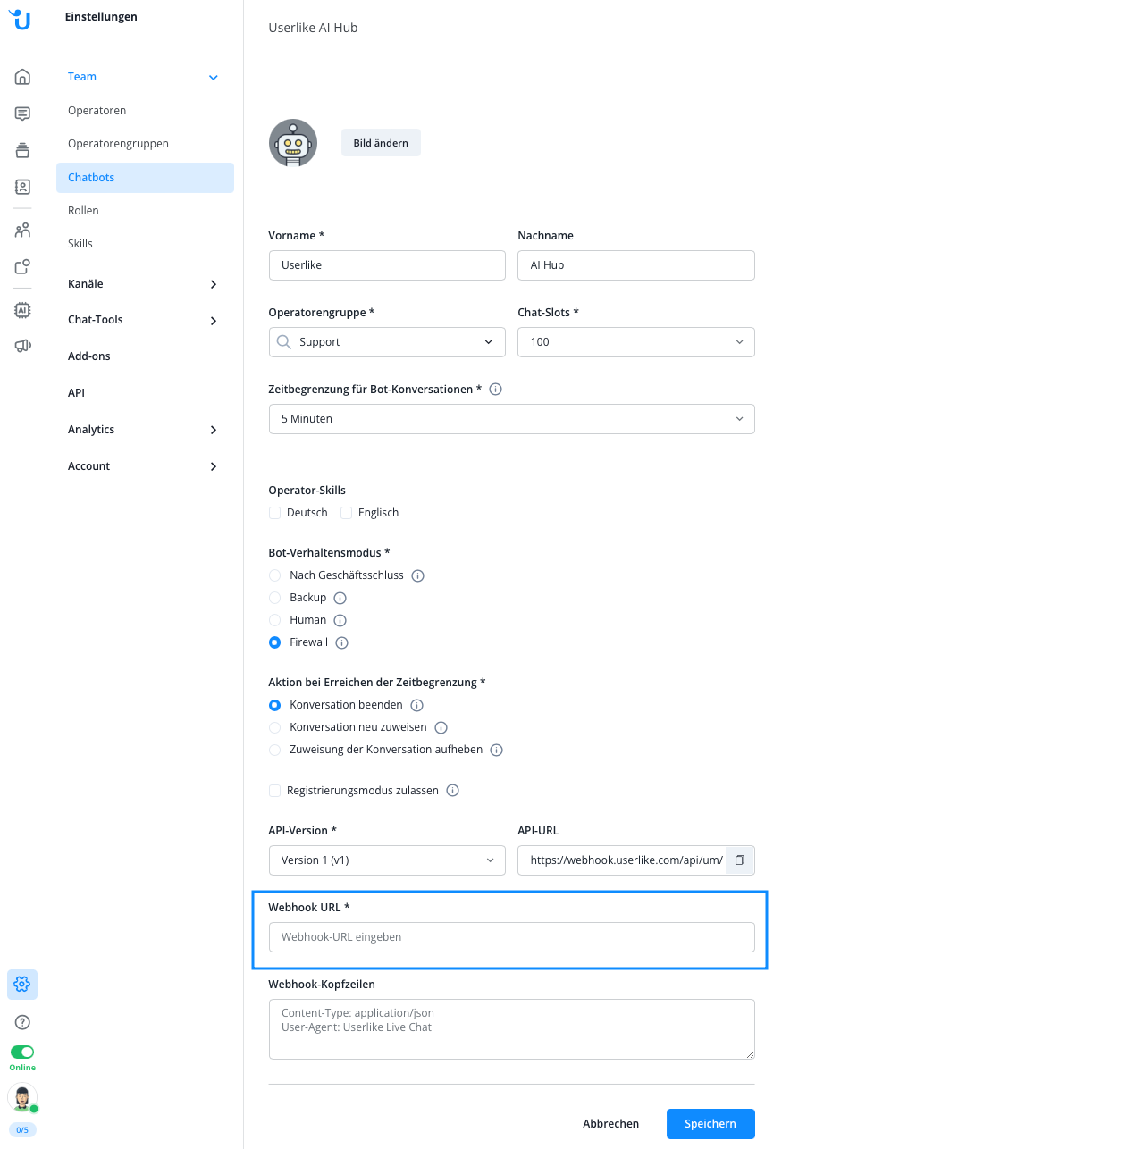Select the Backup behavior mode
This screenshot has height=1149, width=1135.
[275, 598]
